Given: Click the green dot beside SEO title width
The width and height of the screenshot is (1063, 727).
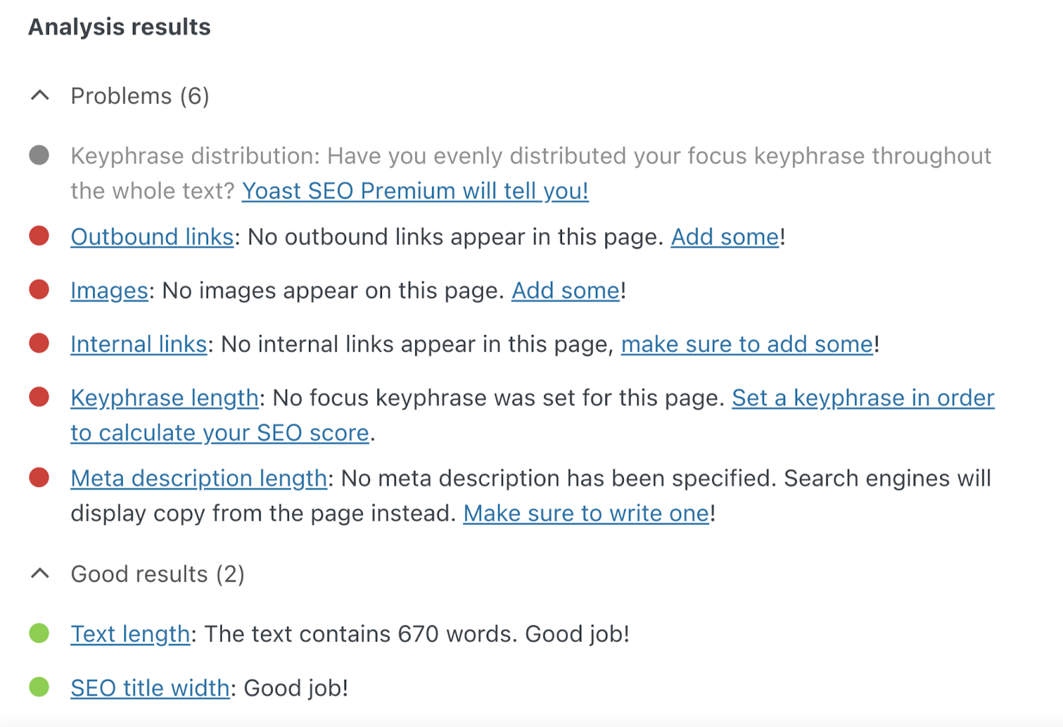Looking at the screenshot, I should 39,688.
